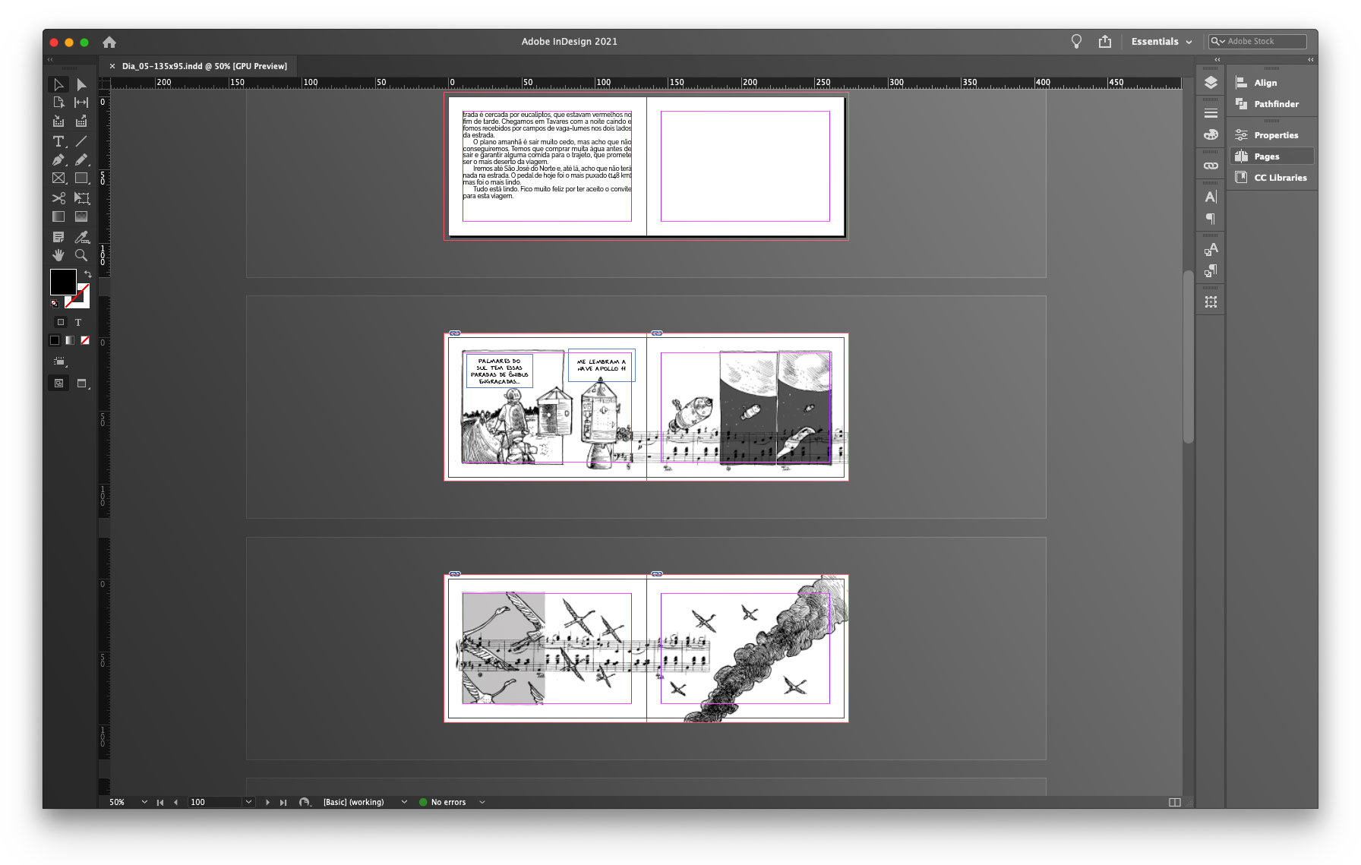Open the Stroke panel icon

[1211, 113]
